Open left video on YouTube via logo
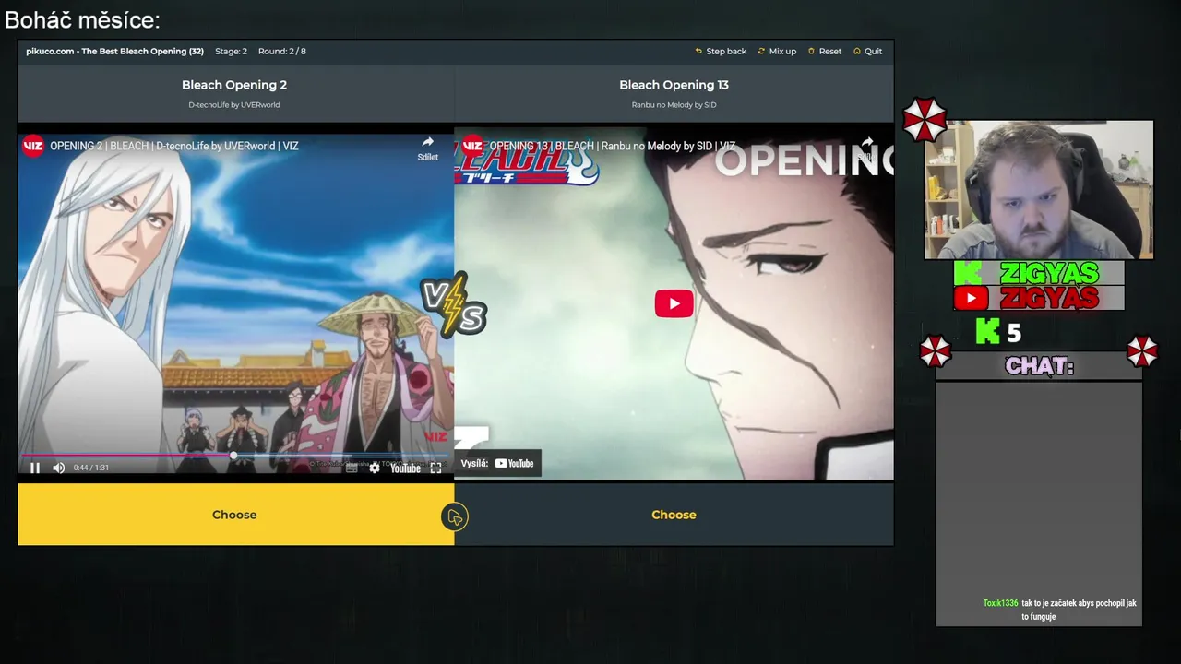 point(405,468)
